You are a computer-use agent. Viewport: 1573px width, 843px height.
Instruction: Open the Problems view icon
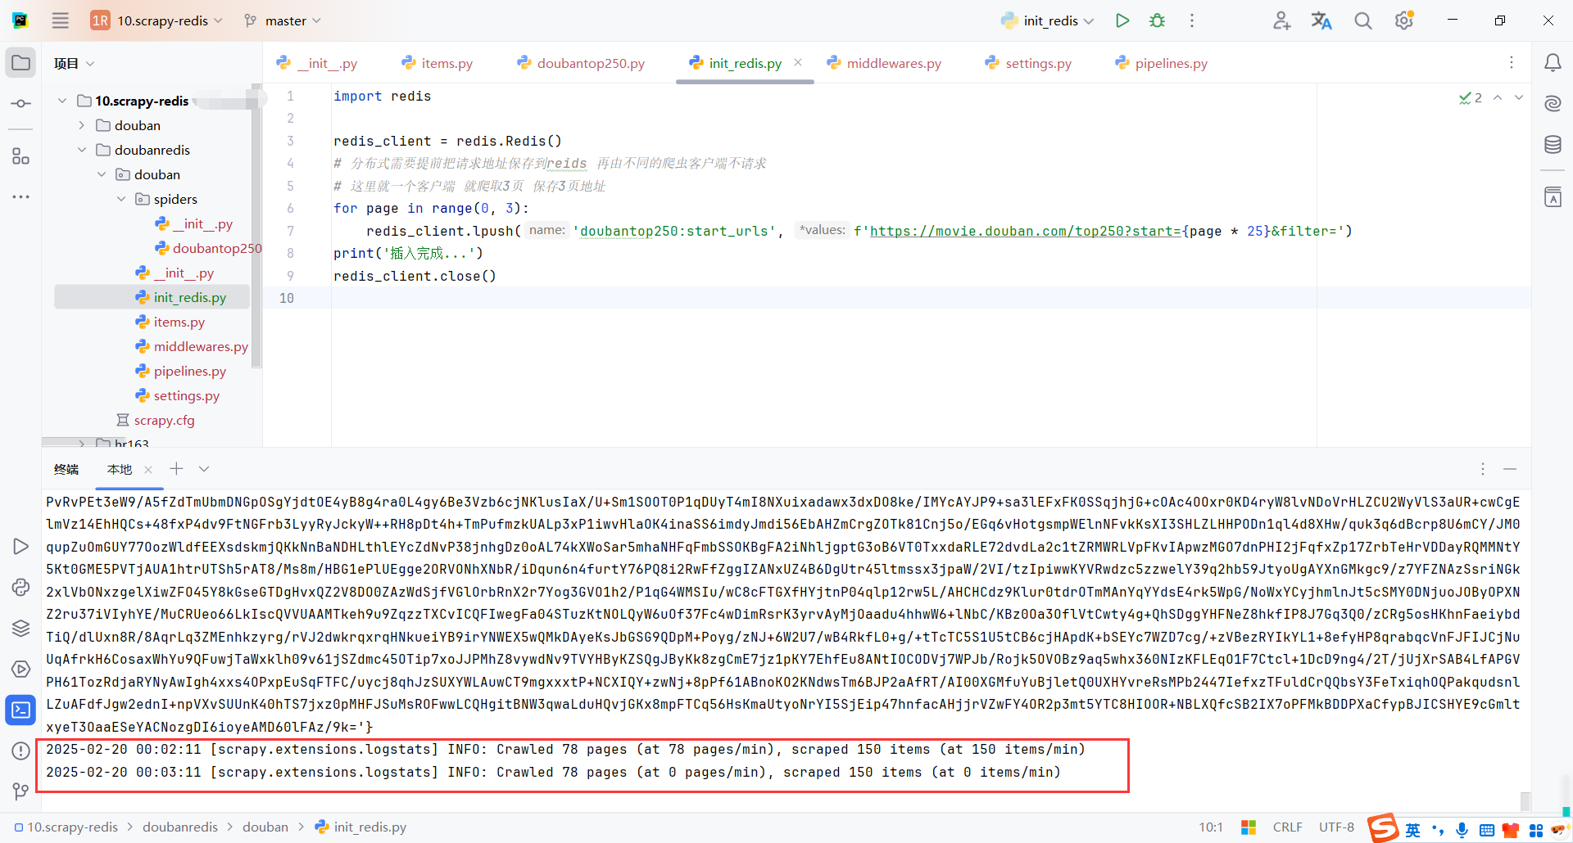click(x=20, y=751)
